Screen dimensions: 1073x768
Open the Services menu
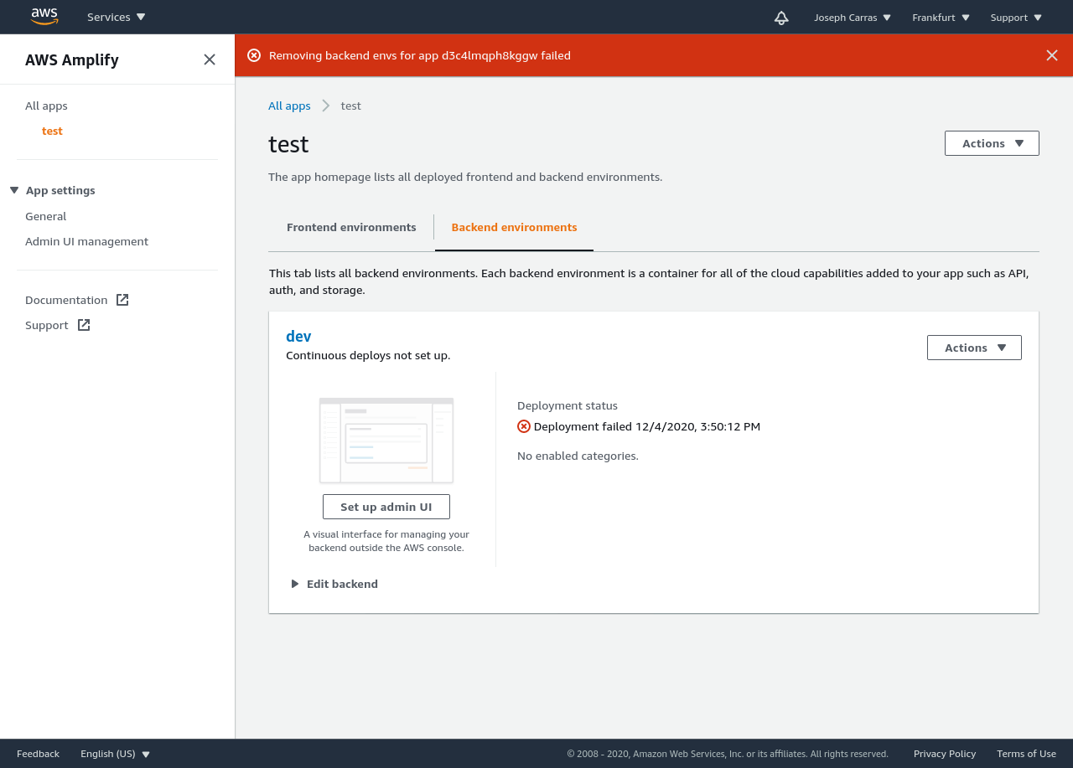click(116, 16)
